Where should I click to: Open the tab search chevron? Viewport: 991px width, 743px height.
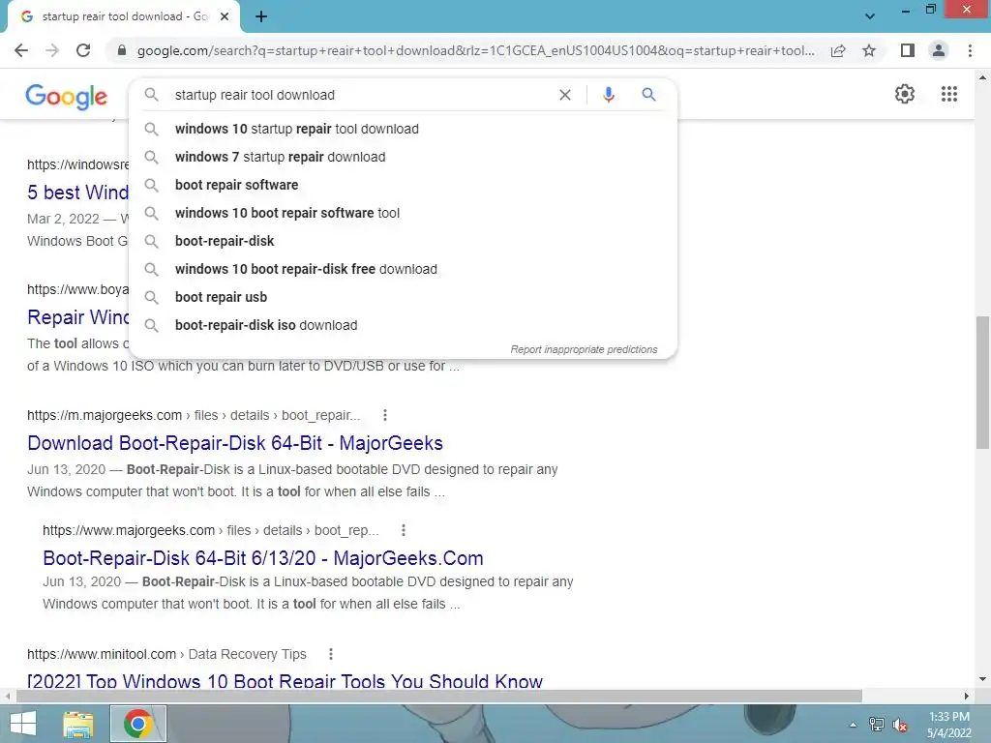coord(870,16)
